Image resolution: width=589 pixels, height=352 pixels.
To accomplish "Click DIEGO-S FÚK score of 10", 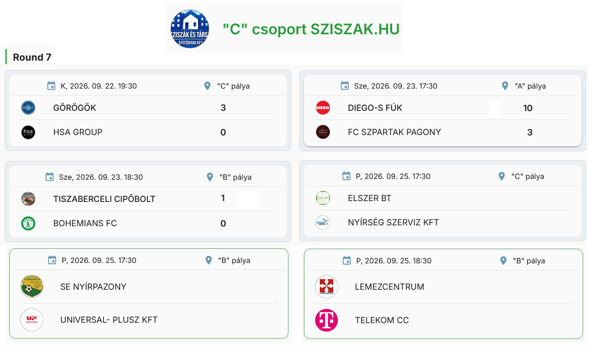I will pos(528,108).
